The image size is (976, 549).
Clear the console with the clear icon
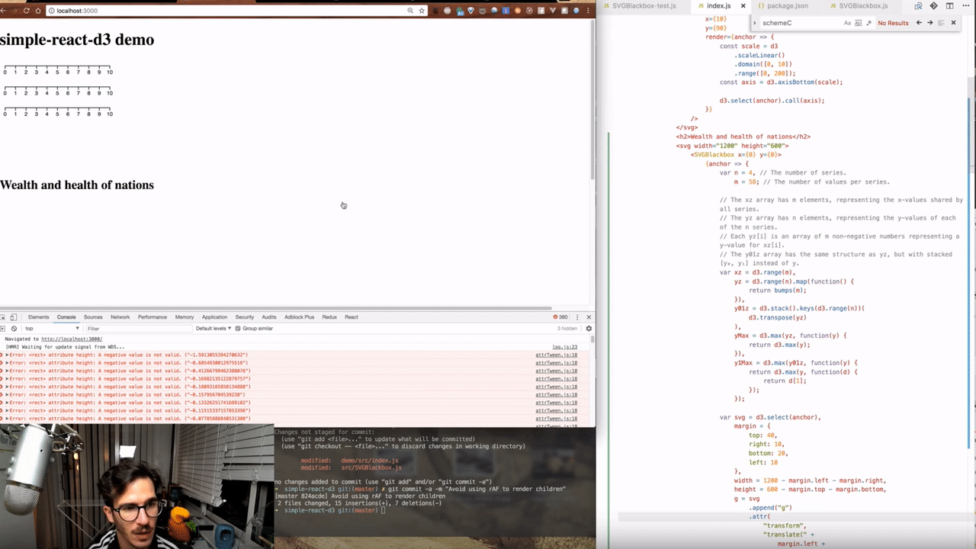(x=14, y=329)
